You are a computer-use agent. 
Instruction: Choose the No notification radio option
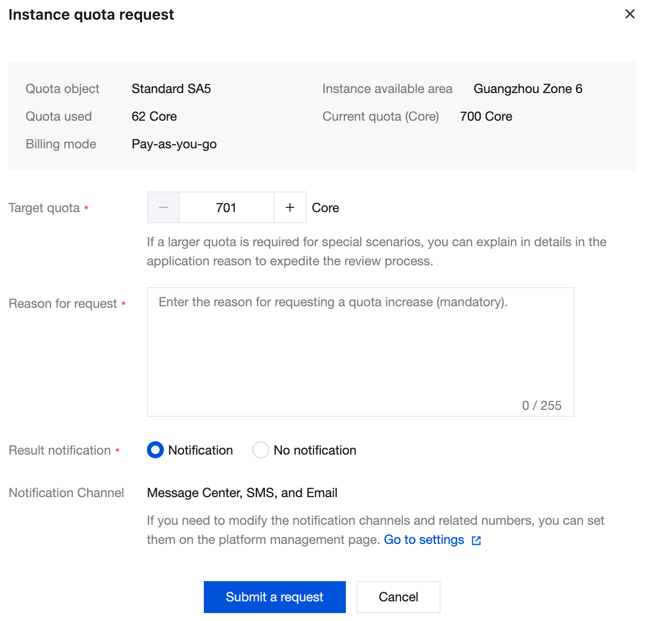pos(261,450)
